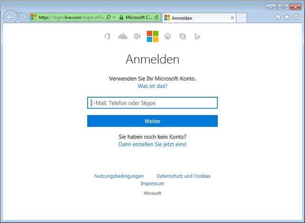Viewport: 305px width, 223px height.
Task: Open Favorites star icon
Action: coord(287,17)
